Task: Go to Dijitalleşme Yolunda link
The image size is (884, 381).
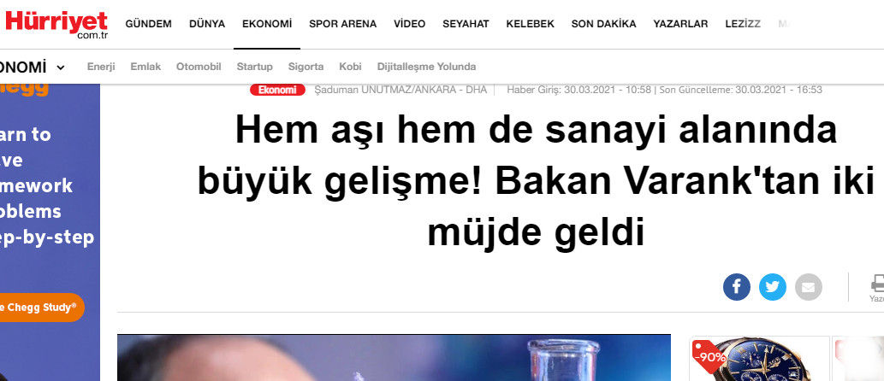Action: click(x=426, y=67)
